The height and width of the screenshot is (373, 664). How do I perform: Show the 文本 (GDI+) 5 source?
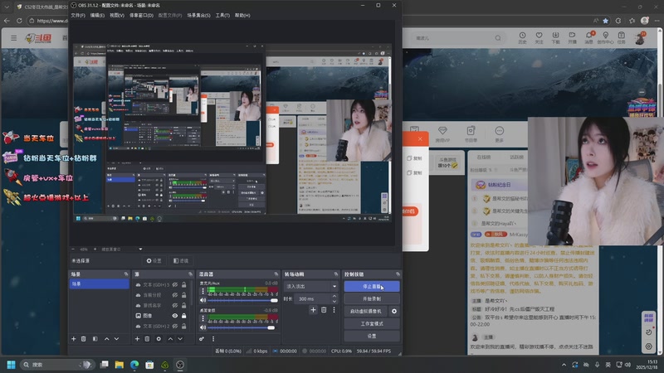(x=175, y=284)
